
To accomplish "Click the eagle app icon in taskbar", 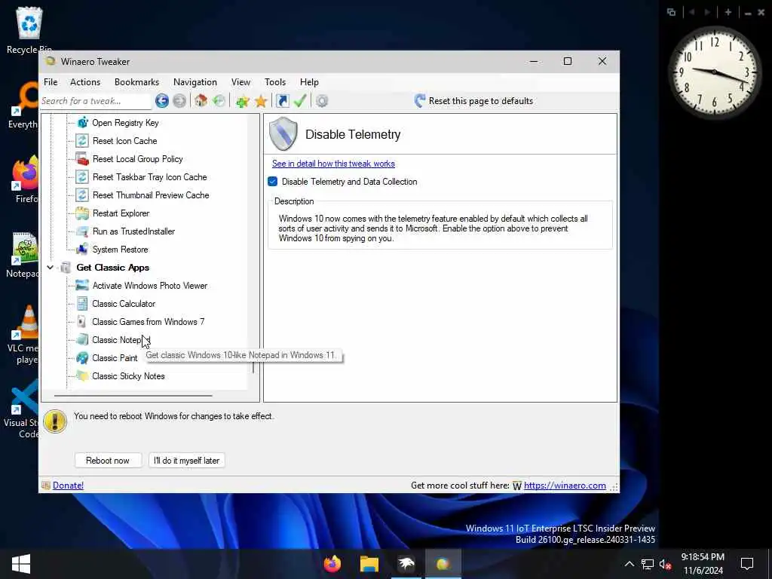I will [406, 564].
